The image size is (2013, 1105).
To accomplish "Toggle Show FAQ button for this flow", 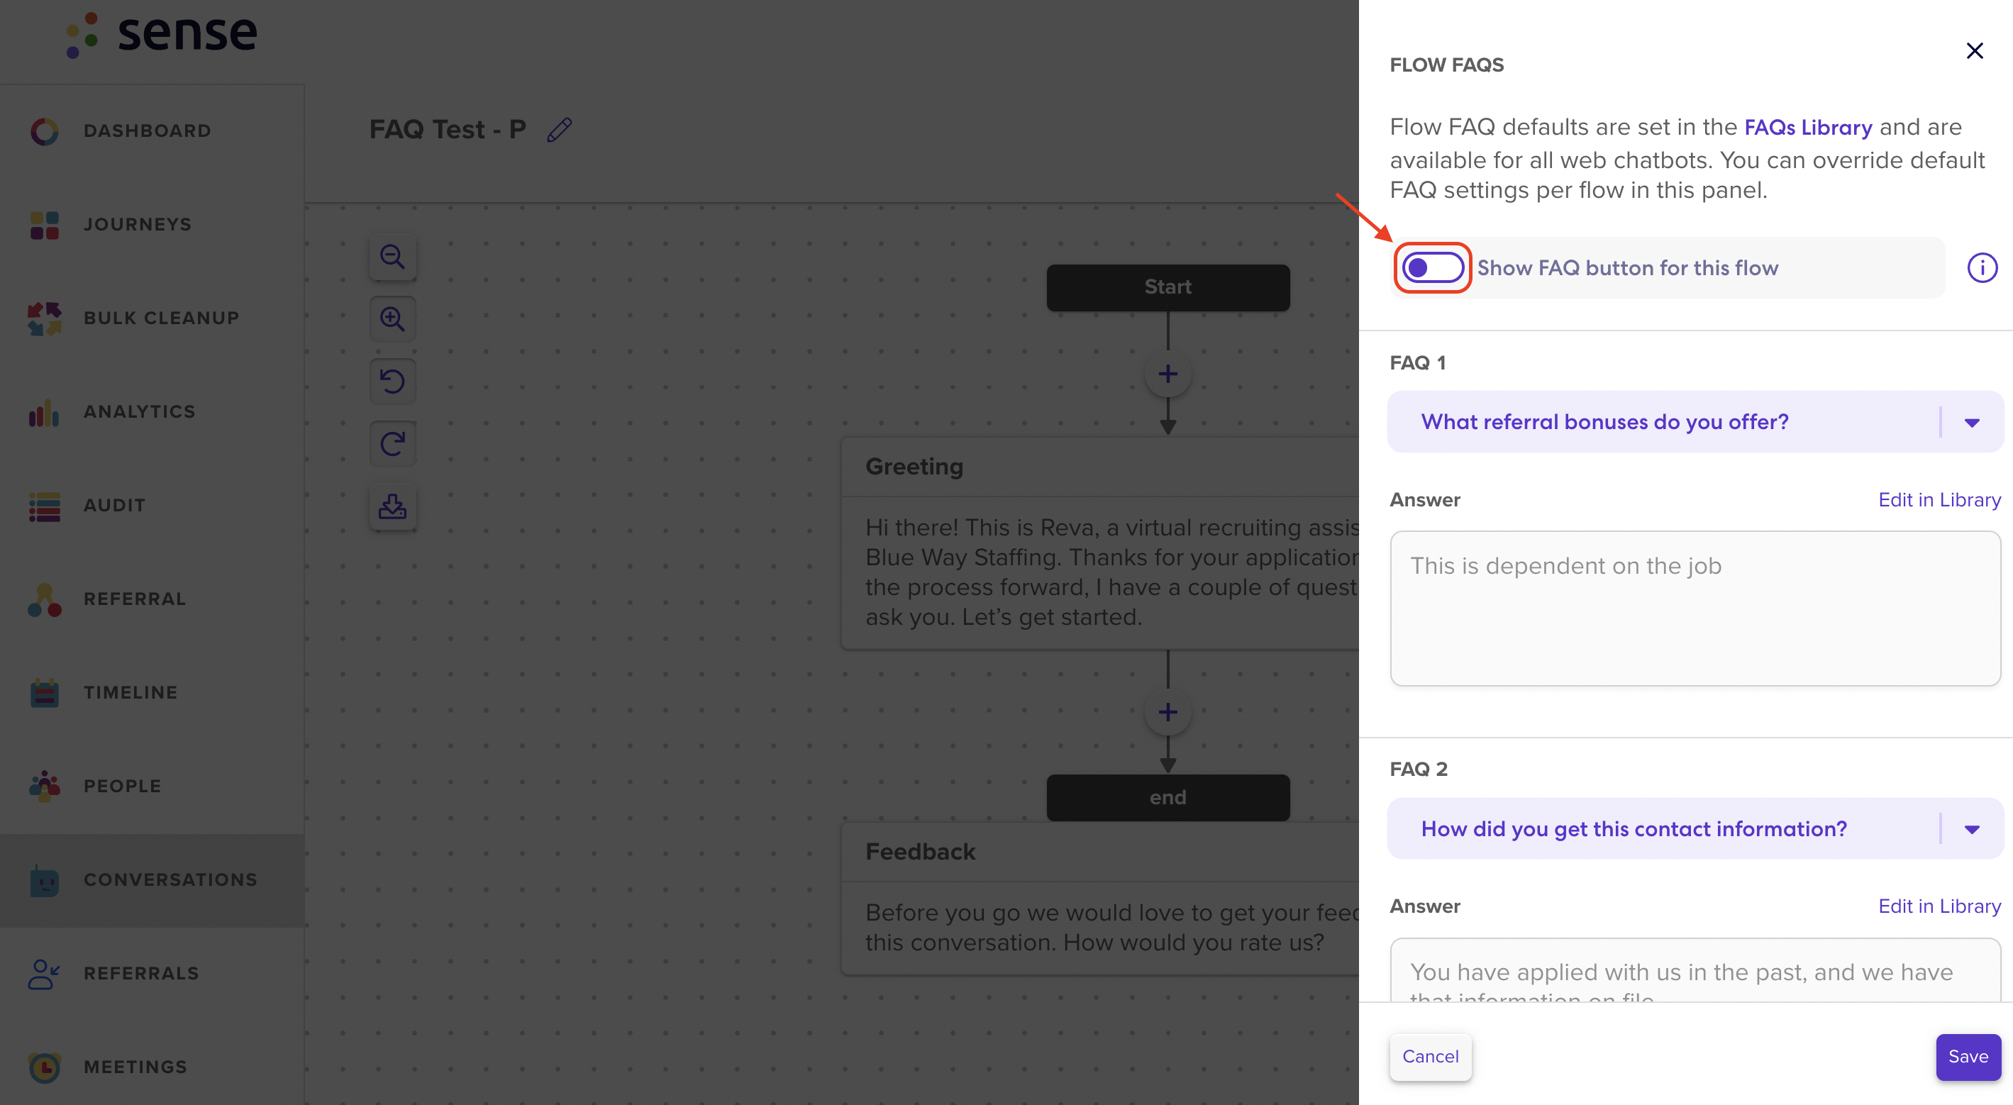I will [1432, 268].
